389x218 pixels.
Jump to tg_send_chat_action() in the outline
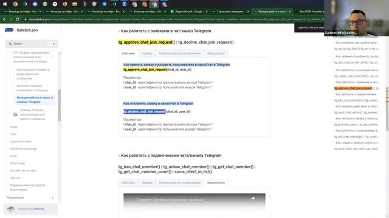click(x=357, y=113)
